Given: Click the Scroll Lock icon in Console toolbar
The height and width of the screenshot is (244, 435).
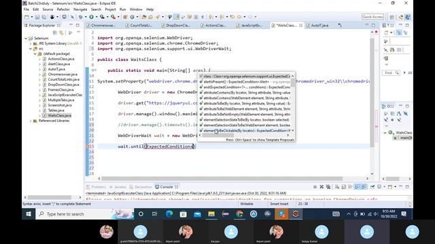Looking at the screenshot, I should click(343, 187).
